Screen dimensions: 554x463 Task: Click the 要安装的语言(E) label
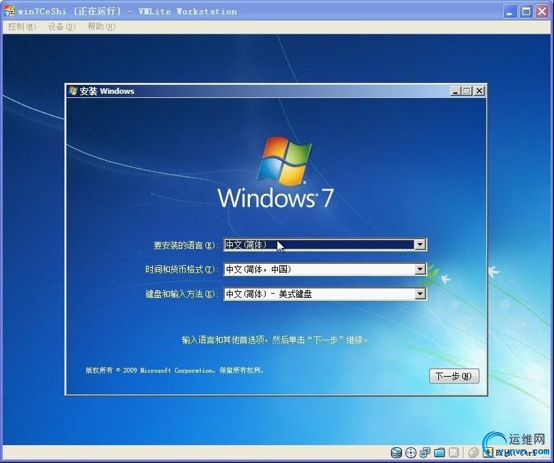(186, 245)
